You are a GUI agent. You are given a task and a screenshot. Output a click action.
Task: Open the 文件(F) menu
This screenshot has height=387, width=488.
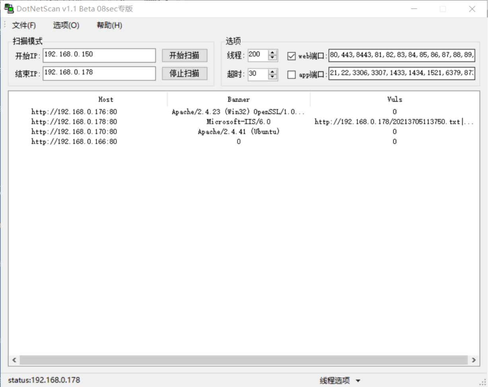pyautogui.click(x=24, y=25)
